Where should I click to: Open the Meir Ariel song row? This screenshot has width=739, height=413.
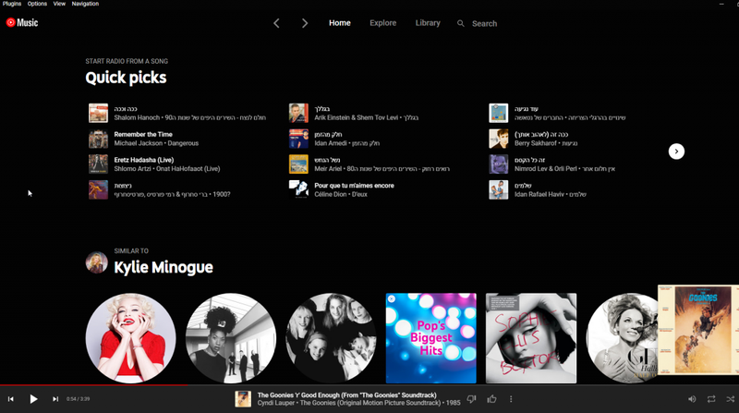(x=369, y=164)
